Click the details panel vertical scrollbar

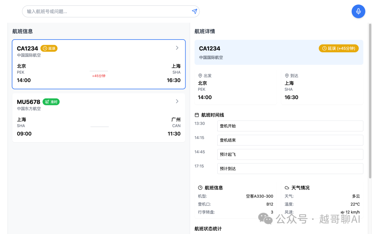370,101
